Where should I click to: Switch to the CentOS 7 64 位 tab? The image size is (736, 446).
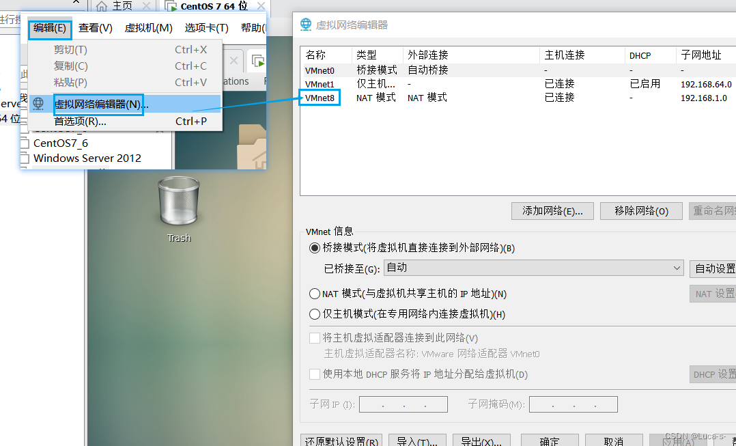coord(214,6)
